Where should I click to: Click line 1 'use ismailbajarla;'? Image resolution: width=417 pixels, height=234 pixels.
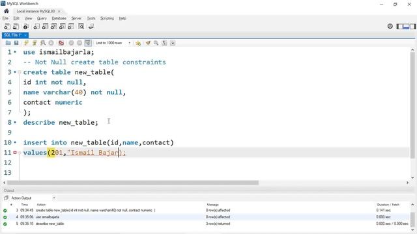[x=59, y=52]
